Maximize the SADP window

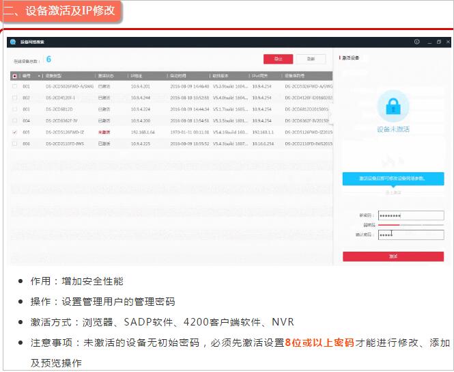(438, 42)
